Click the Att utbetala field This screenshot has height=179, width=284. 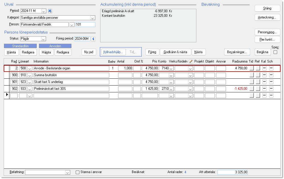point(232,172)
